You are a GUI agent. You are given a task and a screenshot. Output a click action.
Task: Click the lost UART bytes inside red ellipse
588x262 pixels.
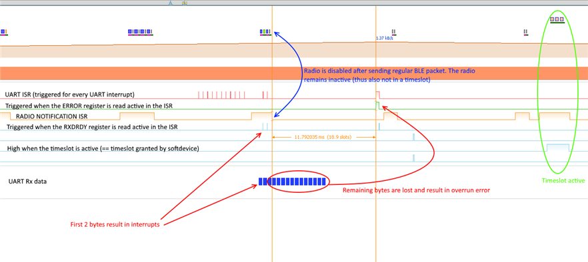coord(299,182)
